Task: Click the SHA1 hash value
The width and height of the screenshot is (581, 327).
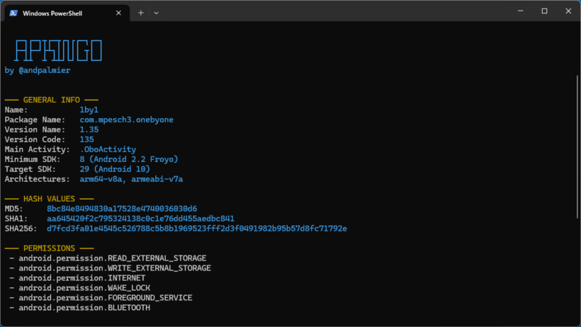Action: 140,219
